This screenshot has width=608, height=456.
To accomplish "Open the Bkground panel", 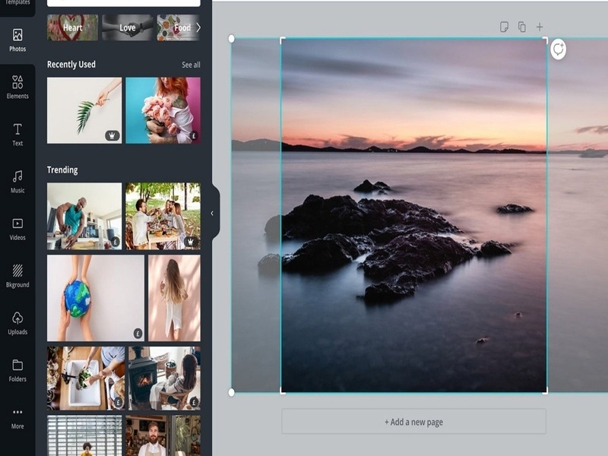I will pyautogui.click(x=17, y=276).
